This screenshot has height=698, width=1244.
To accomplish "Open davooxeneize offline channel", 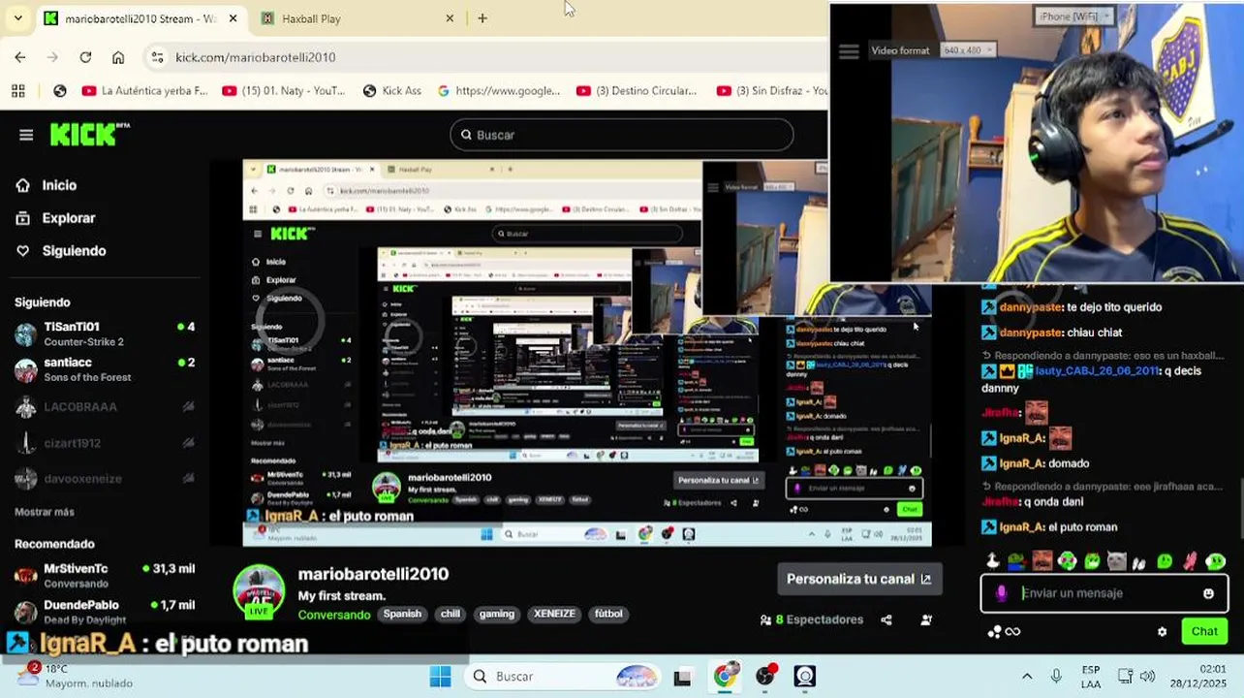I will pos(105,478).
